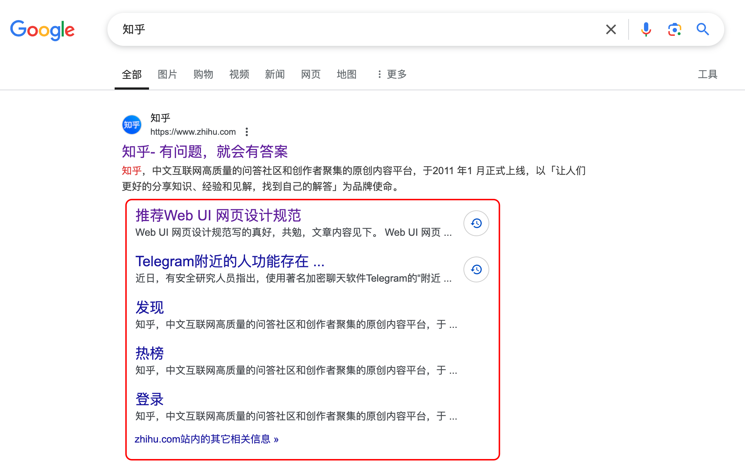Open sitelink 推荐Web UI 网页设计规范

218,215
